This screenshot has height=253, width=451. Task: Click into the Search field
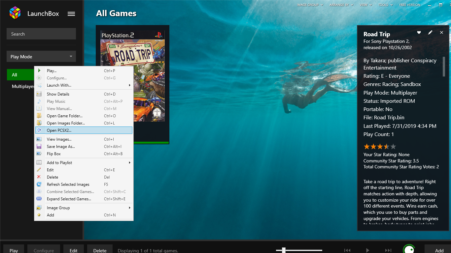click(x=41, y=34)
